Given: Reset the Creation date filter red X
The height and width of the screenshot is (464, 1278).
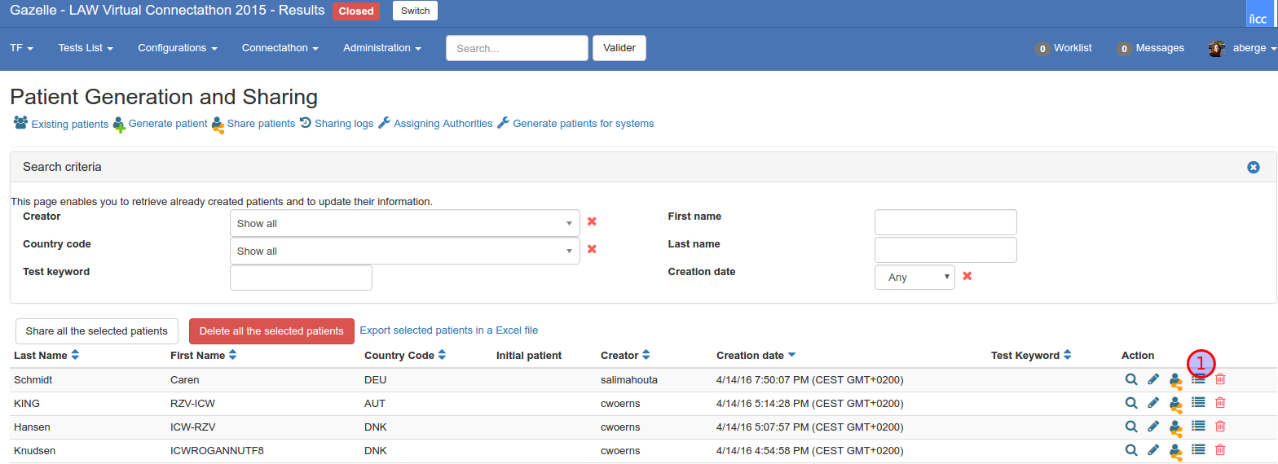Looking at the screenshot, I should tap(967, 277).
